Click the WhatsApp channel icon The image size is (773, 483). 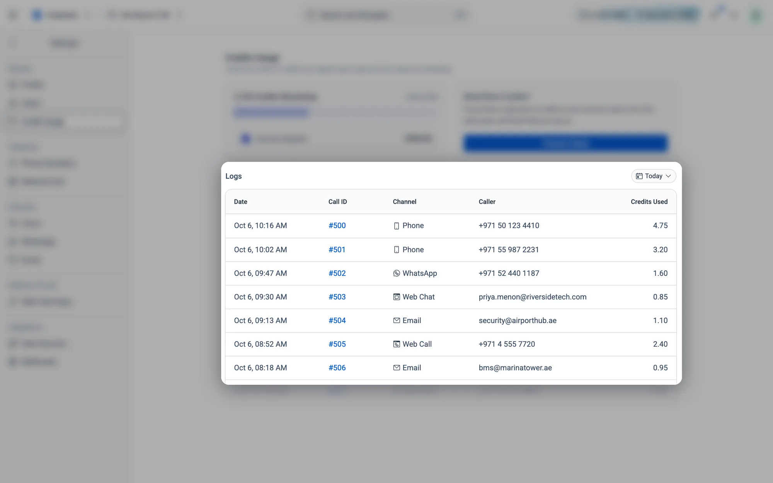(397, 273)
